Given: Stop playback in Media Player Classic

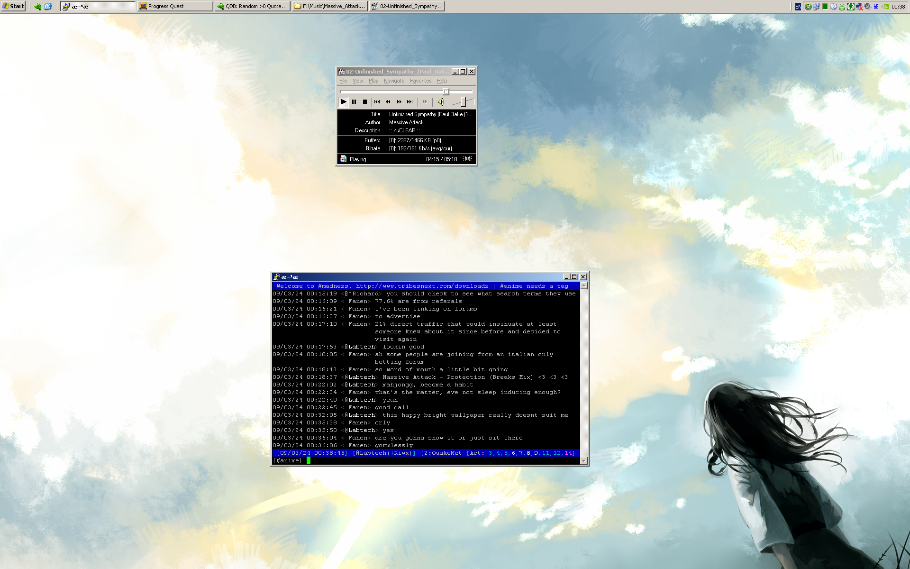Looking at the screenshot, I should [x=365, y=102].
